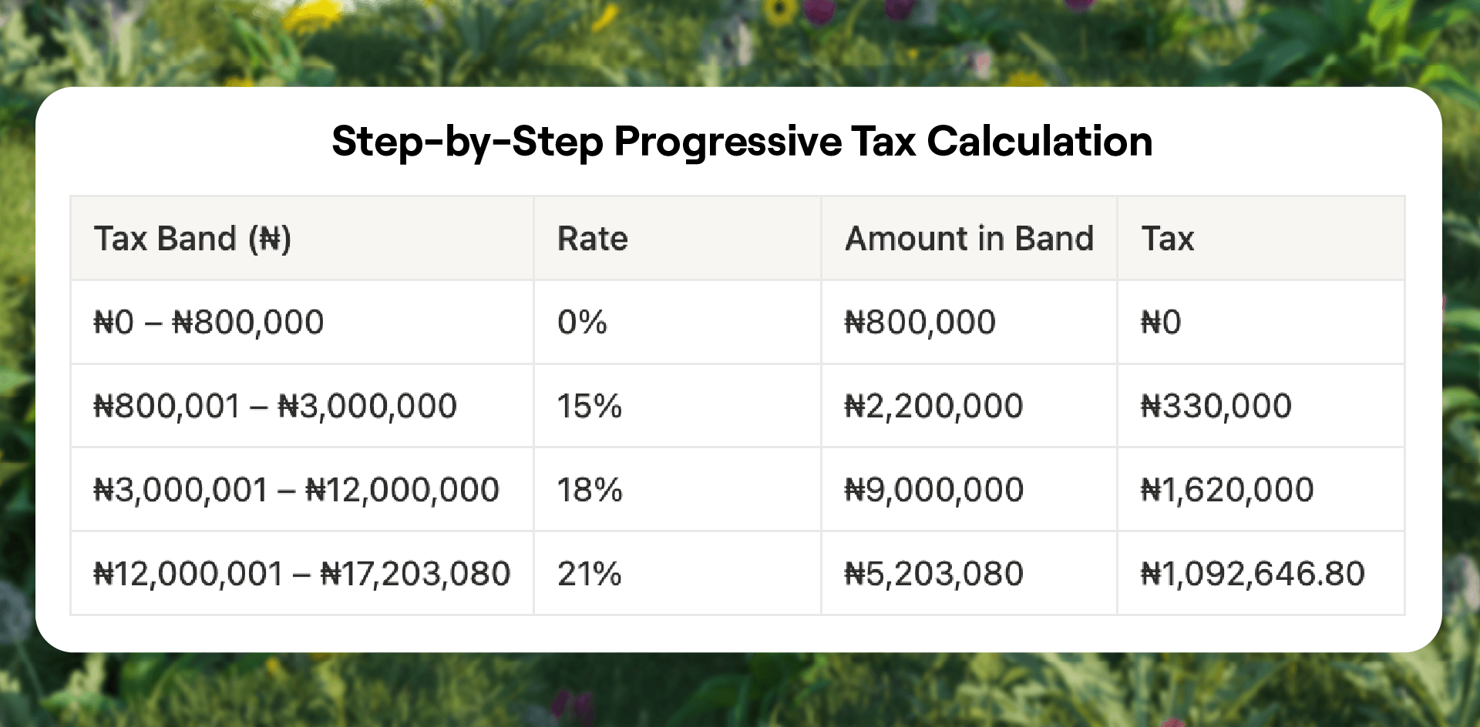
Task: Click the ₦1,092,646.80 tax cell
Action: [x=1253, y=574]
